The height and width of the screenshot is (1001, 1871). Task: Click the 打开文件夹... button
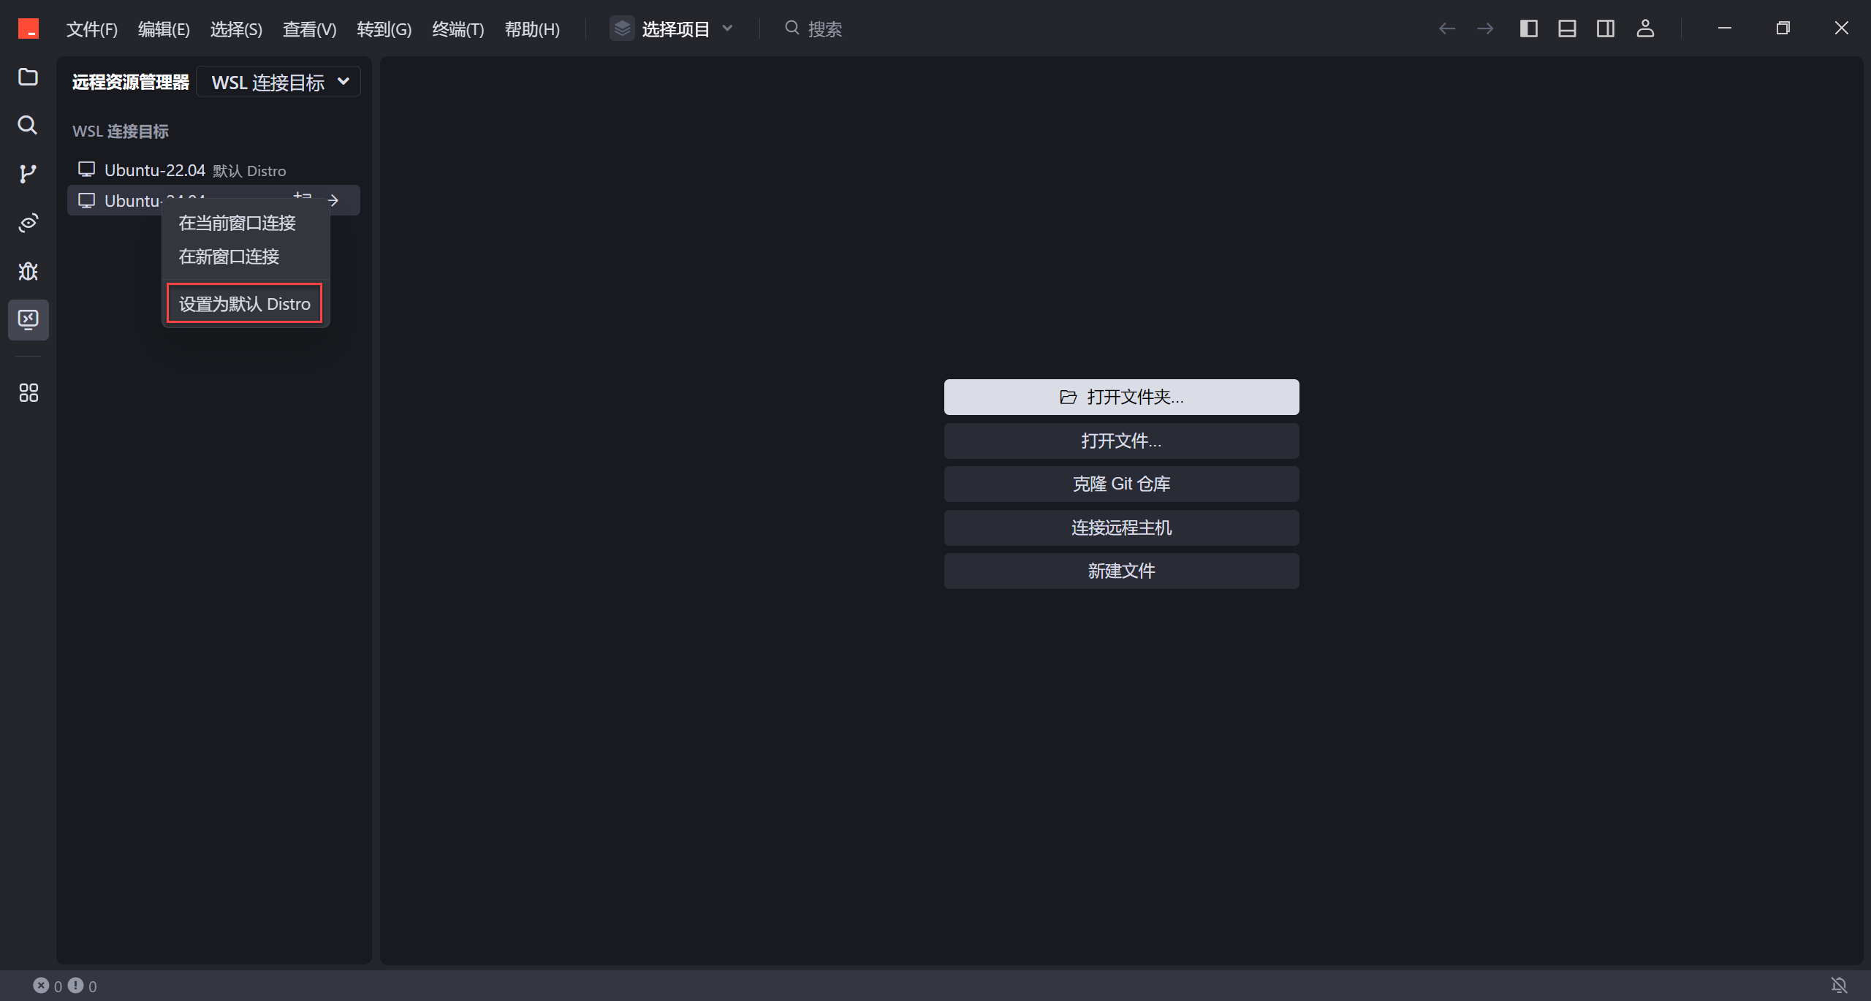(x=1121, y=397)
